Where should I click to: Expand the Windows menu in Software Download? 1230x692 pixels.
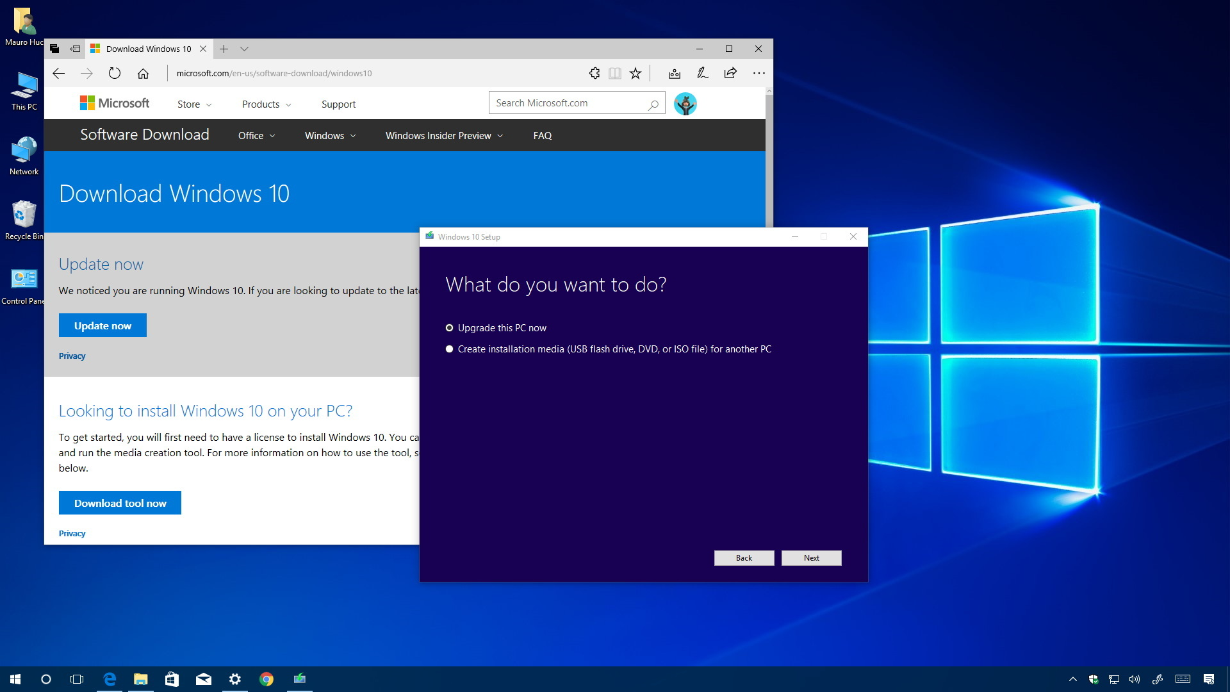[329, 135]
